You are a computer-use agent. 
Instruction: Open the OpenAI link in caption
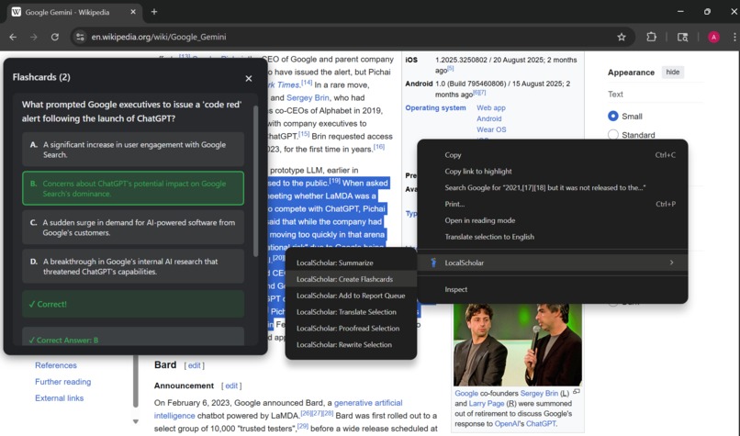click(x=506, y=424)
